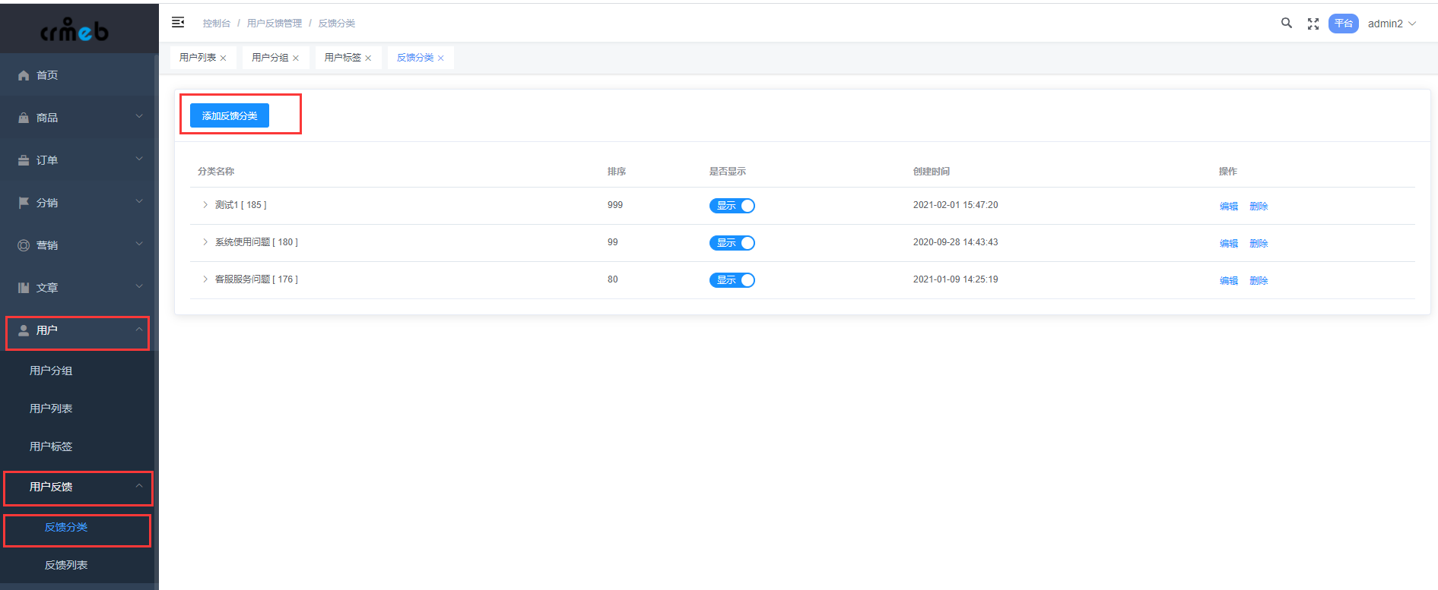Screen dimensions: 1438x590
Task: Switch to the 用户分组 tab
Action: coord(270,58)
